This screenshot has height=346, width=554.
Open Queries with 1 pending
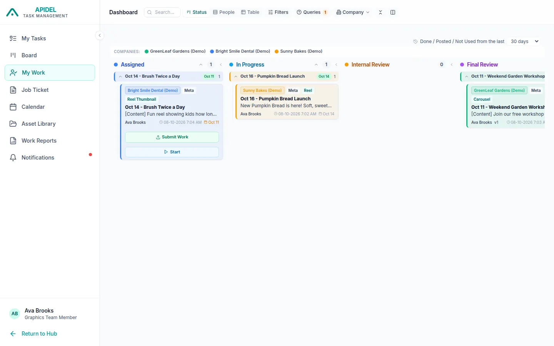tap(312, 12)
